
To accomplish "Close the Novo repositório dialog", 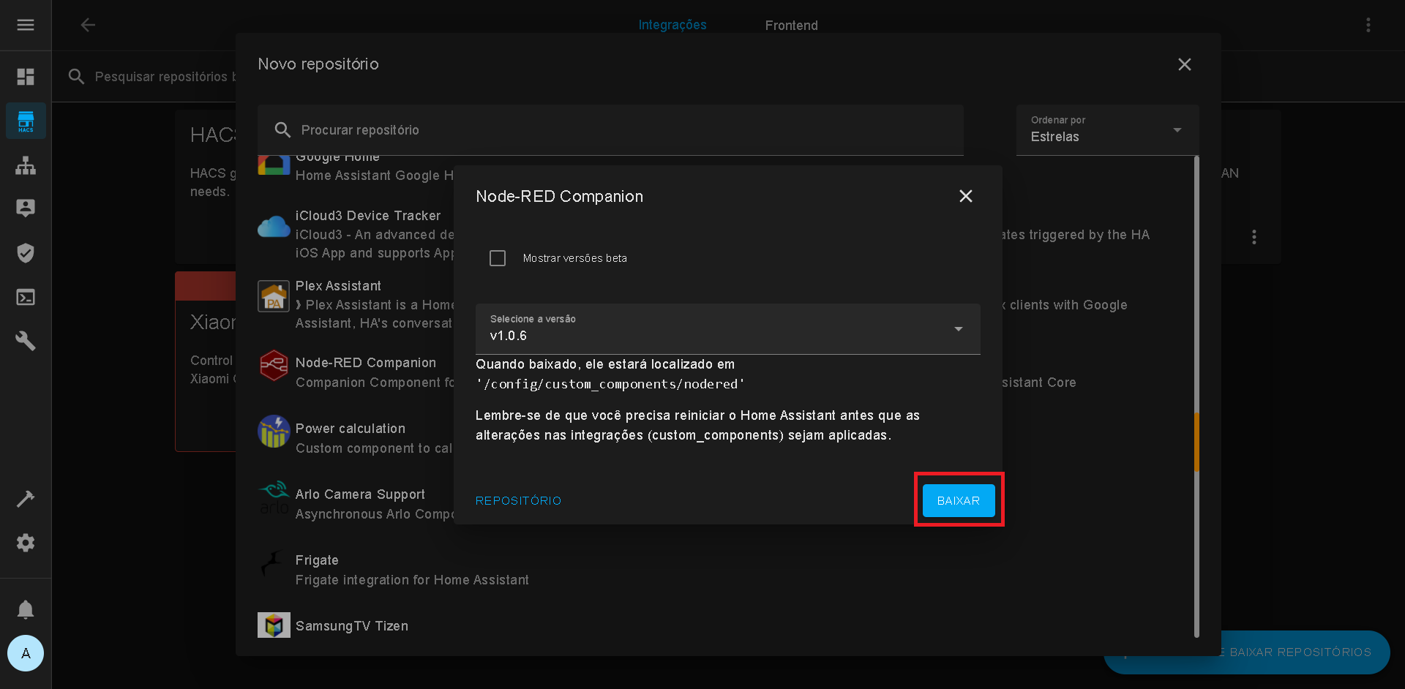I will point(1185,64).
